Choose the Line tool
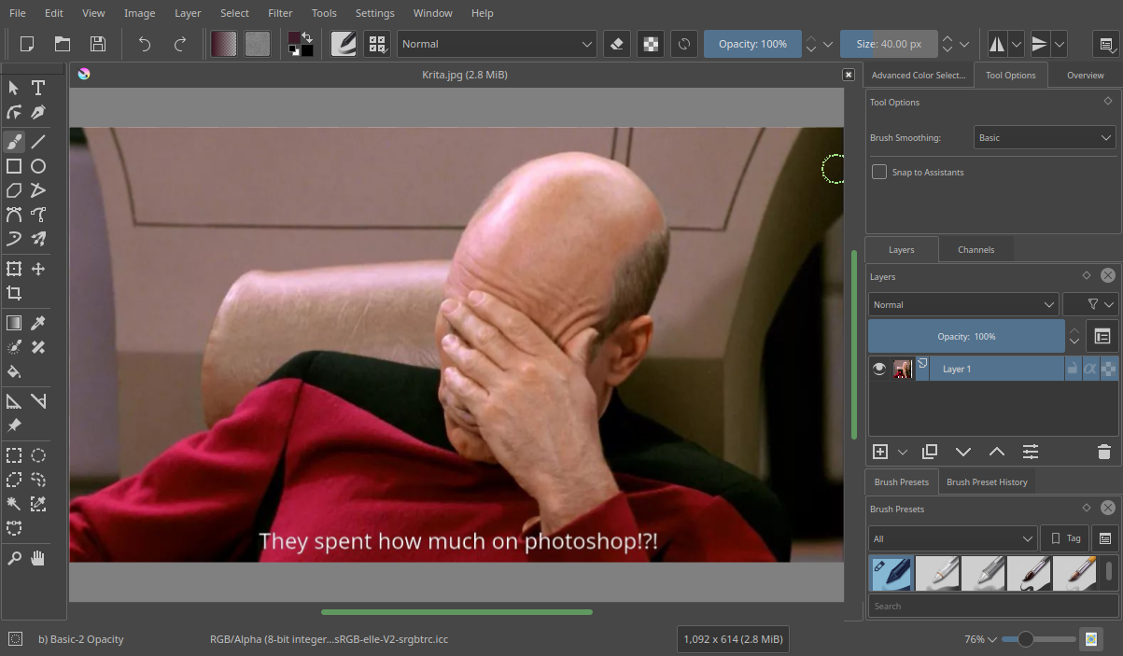Screen dimensions: 1123x656 pos(38,142)
